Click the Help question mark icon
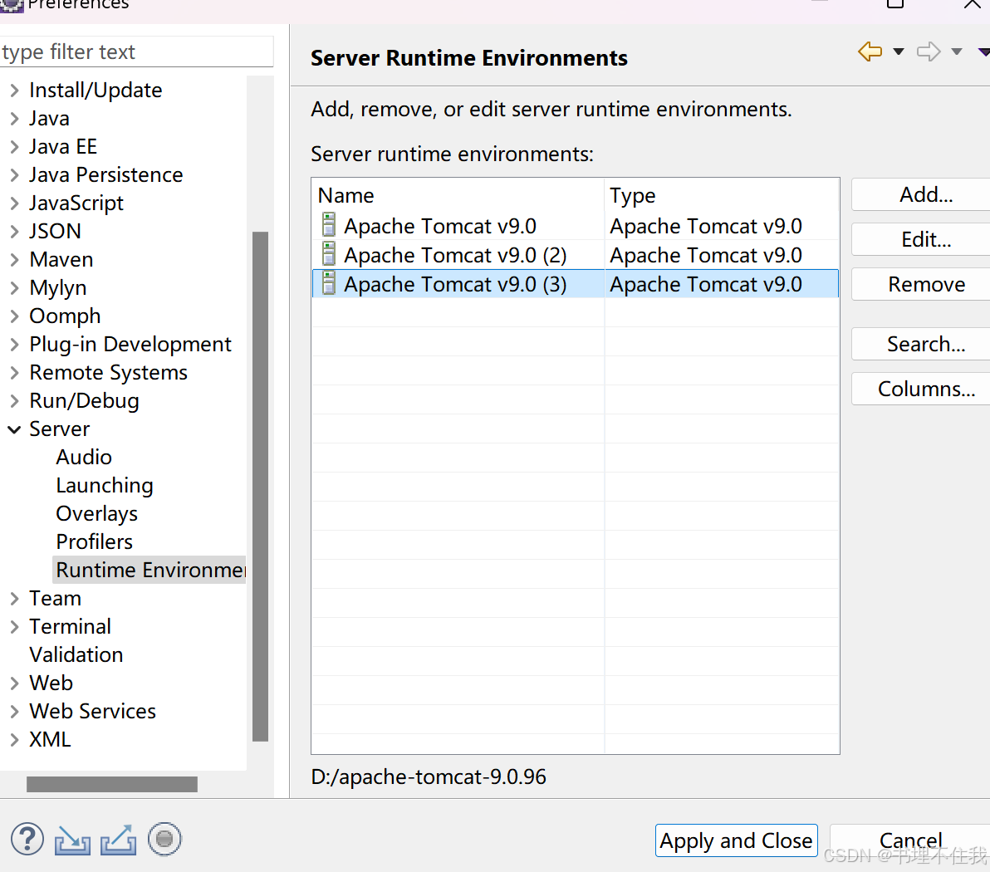Screen dimensions: 990x872 [x=27, y=839]
